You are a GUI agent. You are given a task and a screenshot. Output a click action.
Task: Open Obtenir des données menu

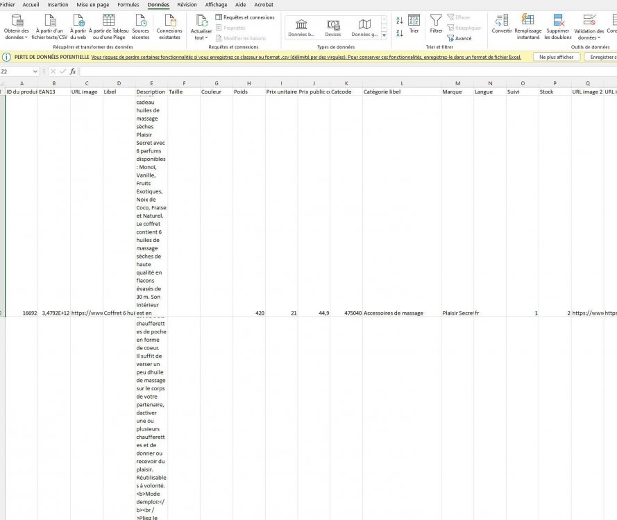click(x=16, y=26)
